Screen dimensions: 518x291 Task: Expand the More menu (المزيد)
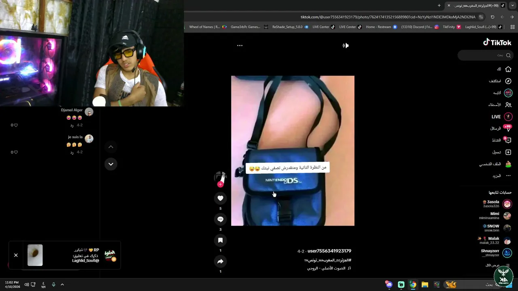(x=501, y=176)
